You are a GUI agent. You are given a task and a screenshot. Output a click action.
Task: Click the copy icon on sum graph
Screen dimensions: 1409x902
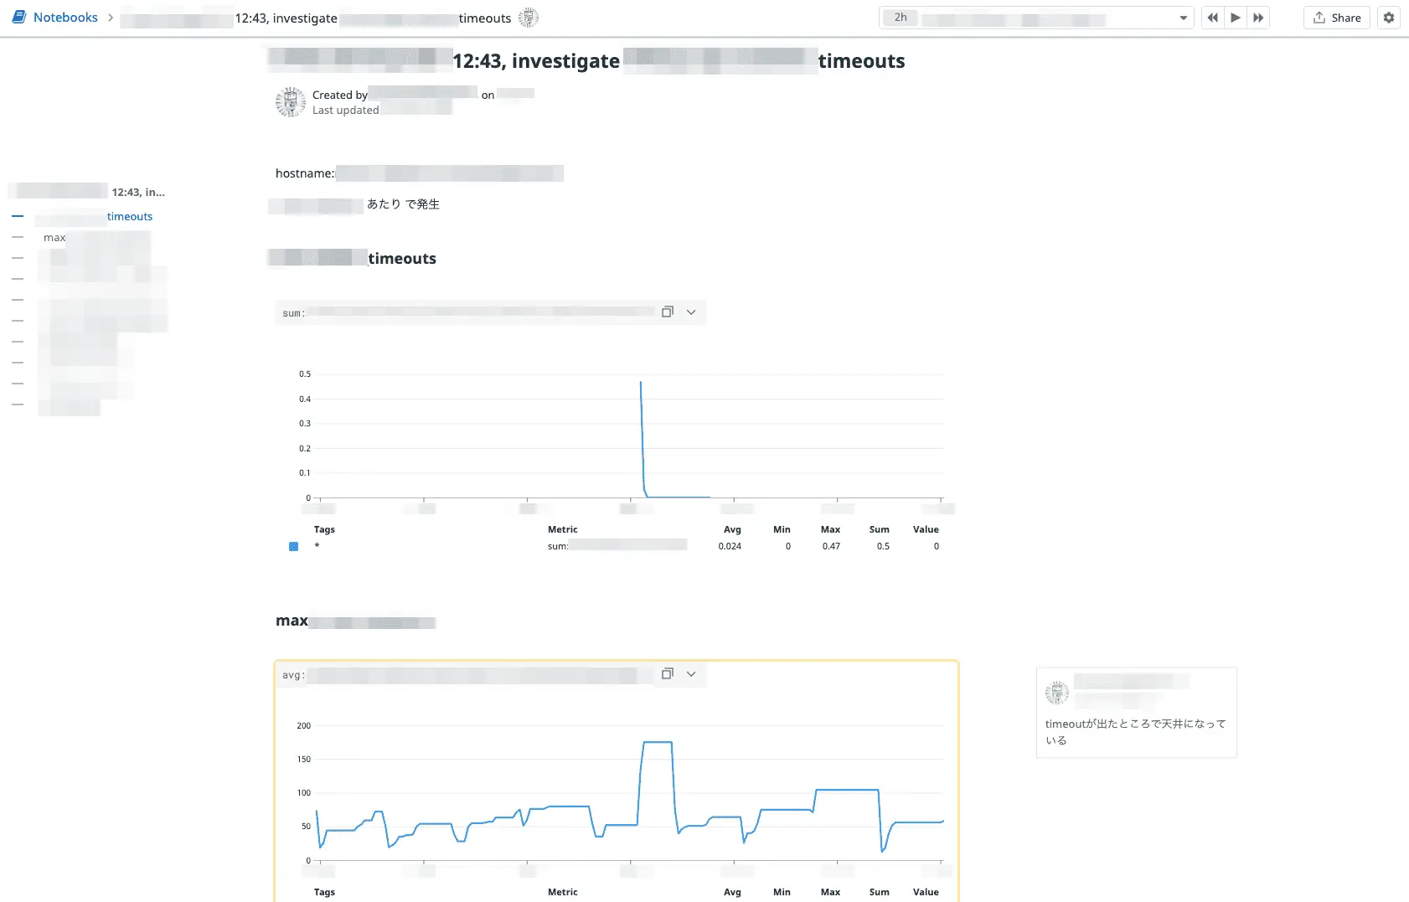tap(667, 312)
